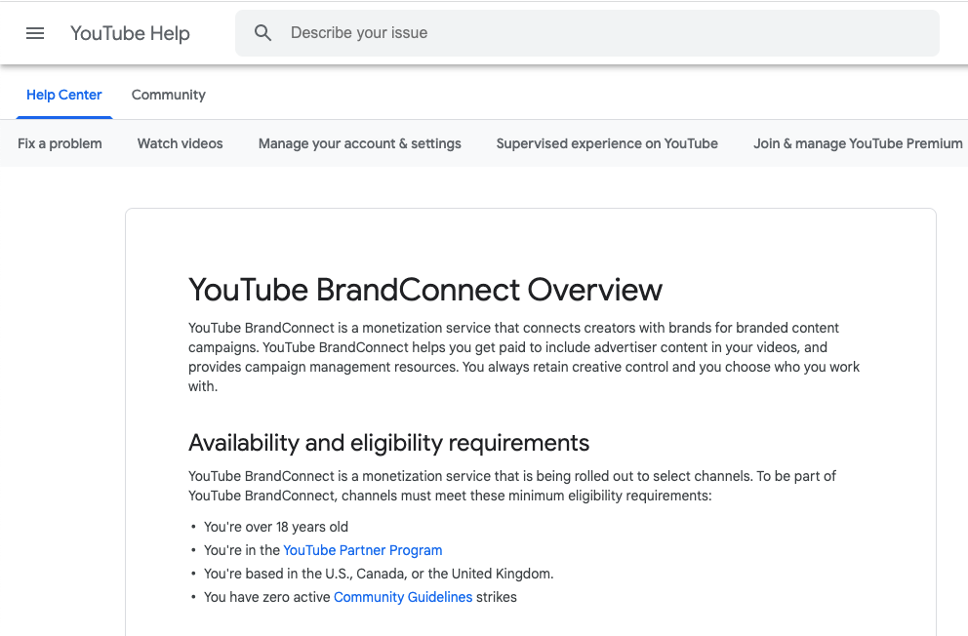Click the 'Availability and eligibility requirements' heading
Image resolution: width=968 pixels, height=636 pixels.
coord(388,443)
